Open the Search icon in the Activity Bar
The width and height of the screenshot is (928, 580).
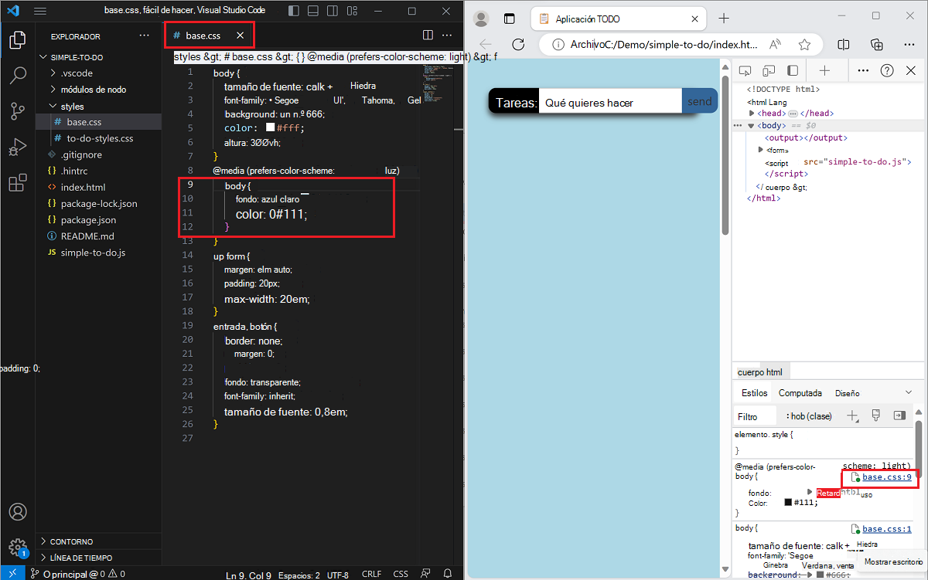pyautogui.click(x=17, y=75)
